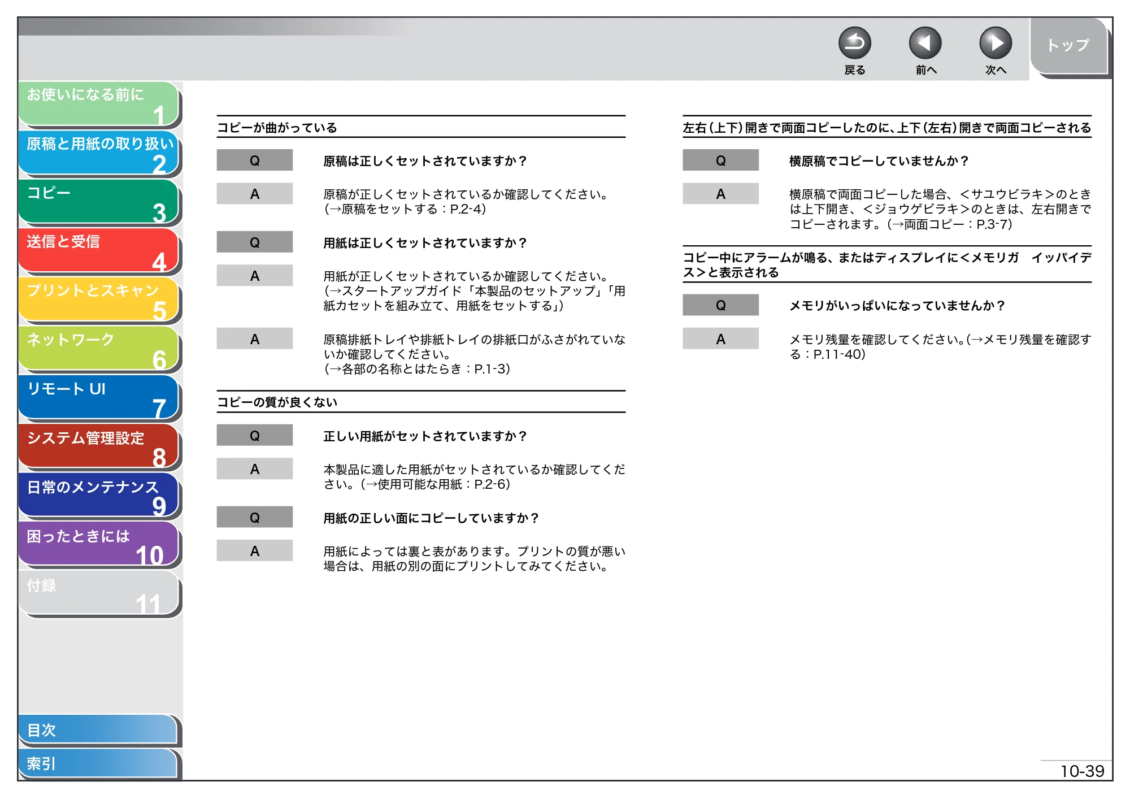
Task: Click heading コピーの質が良くない
Action: (277, 402)
